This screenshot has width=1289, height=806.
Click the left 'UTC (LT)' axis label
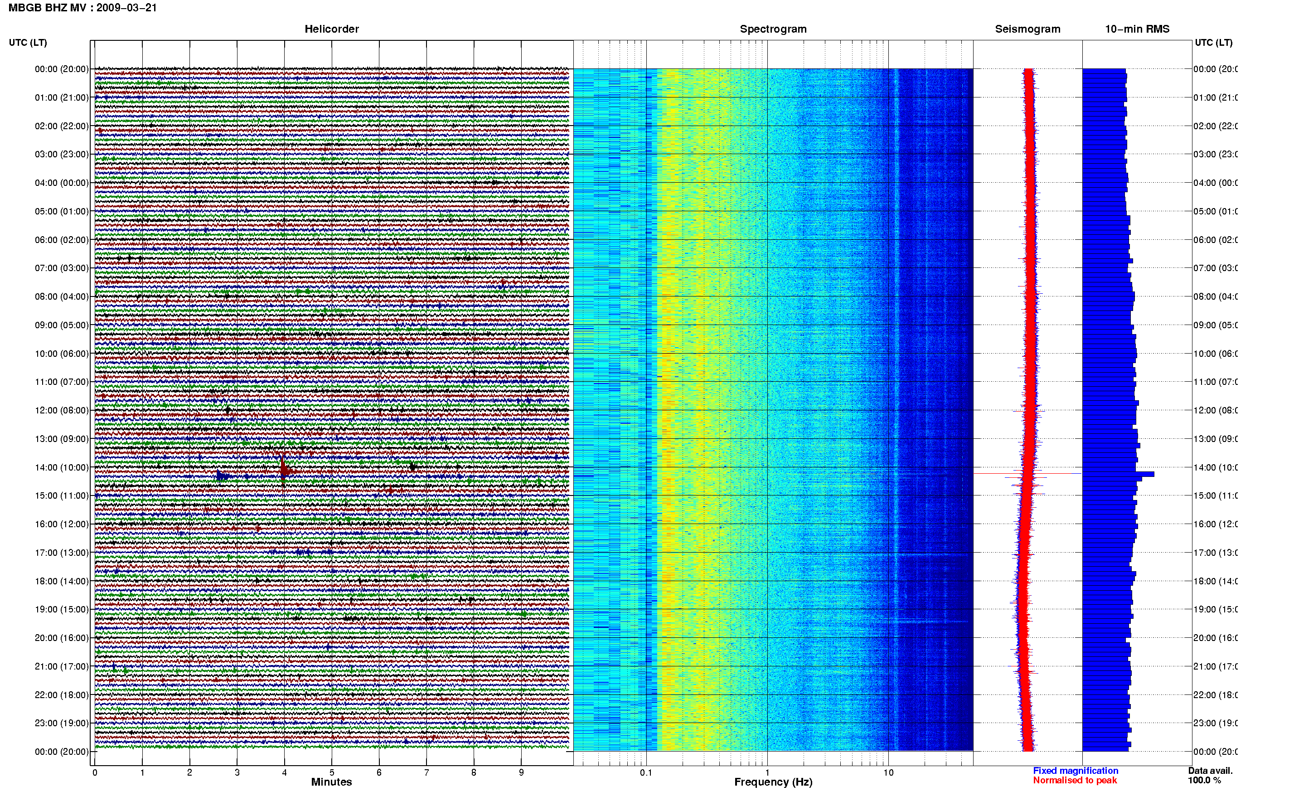(28, 43)
